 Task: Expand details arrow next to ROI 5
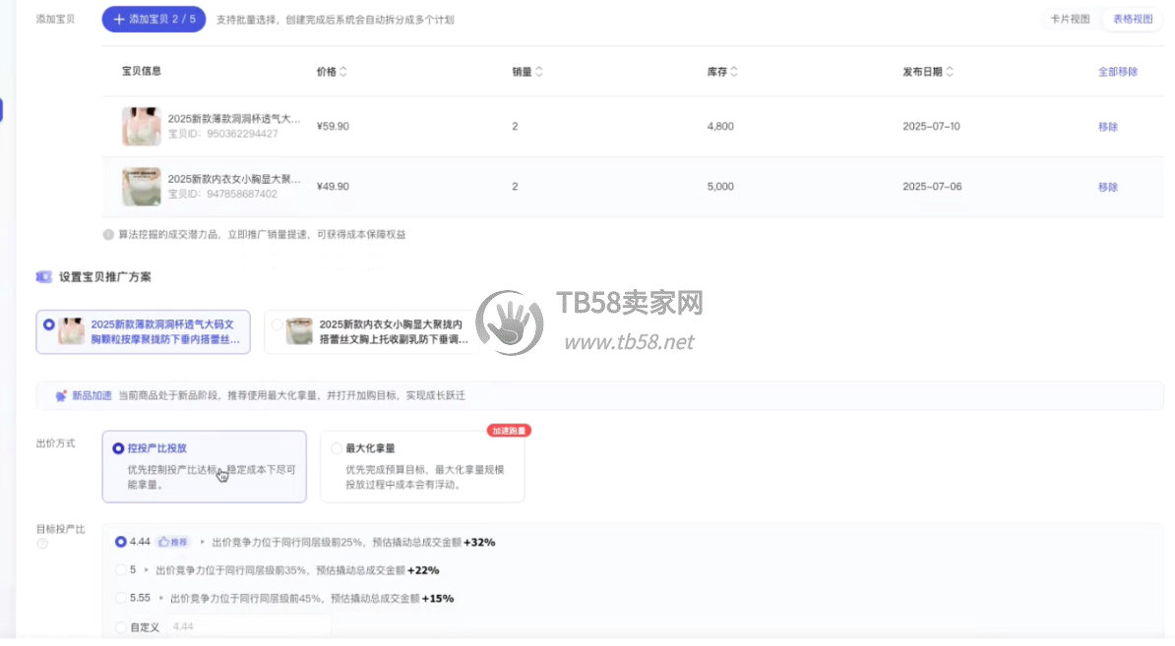(147, 570)
